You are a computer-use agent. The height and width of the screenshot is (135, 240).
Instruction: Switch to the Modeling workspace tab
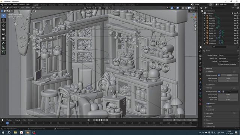point(43,5)
